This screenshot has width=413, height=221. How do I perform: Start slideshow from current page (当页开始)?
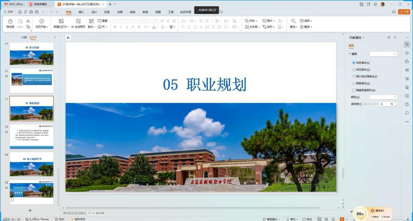click(41, 21)
